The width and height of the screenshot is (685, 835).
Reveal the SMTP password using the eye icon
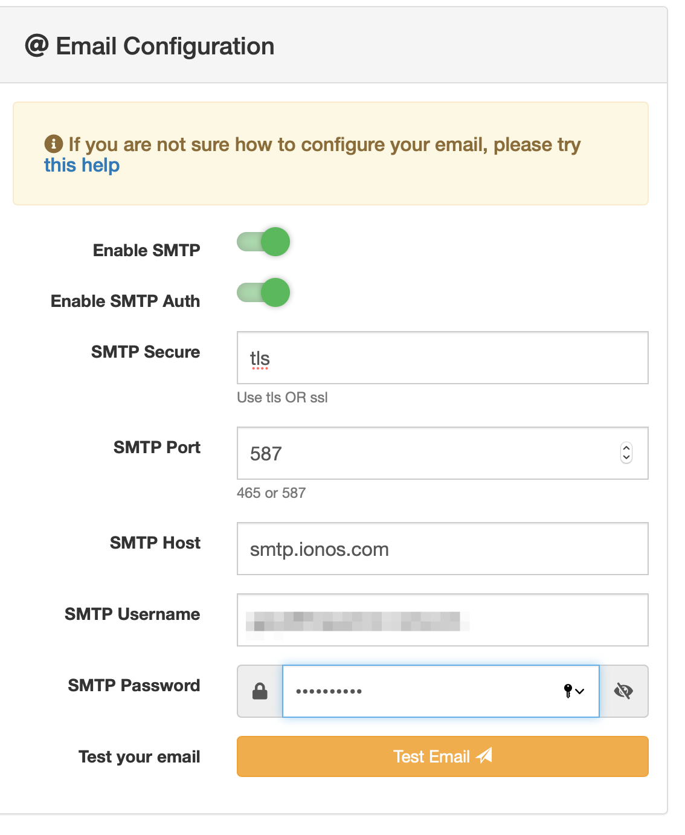623,691
